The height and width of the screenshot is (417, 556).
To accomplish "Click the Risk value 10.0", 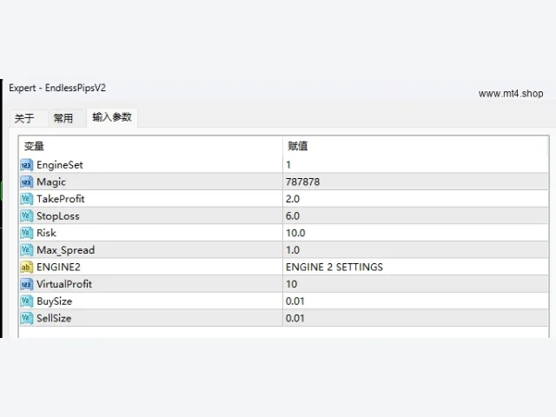I will [415, 233].
